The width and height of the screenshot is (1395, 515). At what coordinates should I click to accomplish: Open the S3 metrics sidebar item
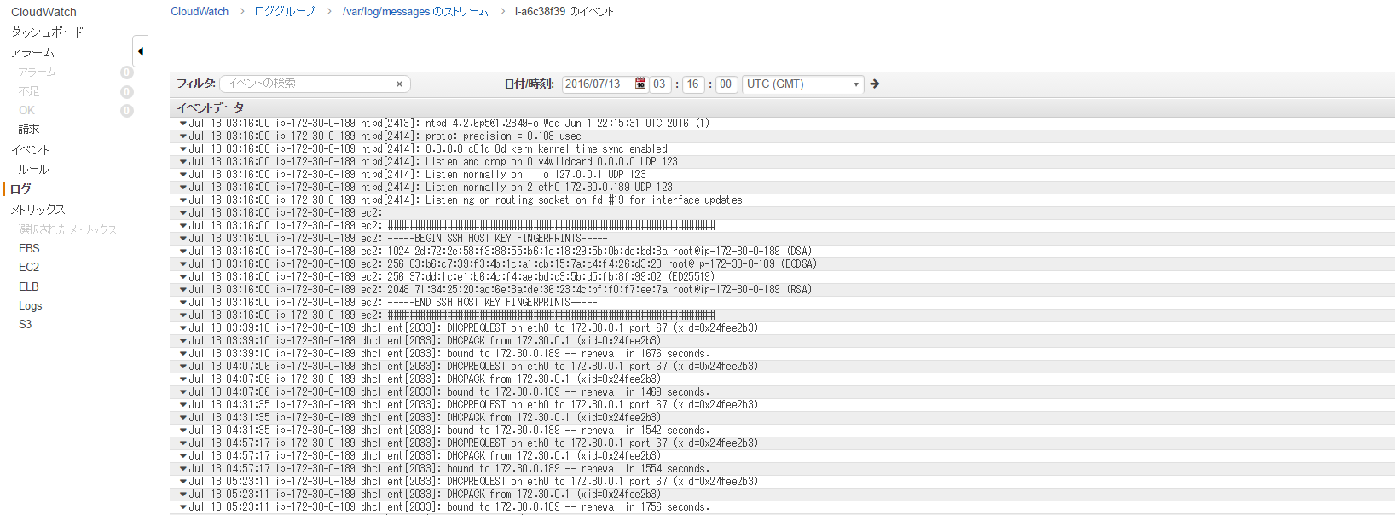(26, 324)
